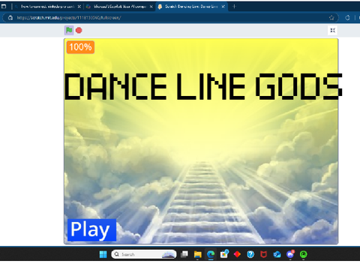
Task: Open Microsoft Store from taskbar
Action: pos(224,254)
